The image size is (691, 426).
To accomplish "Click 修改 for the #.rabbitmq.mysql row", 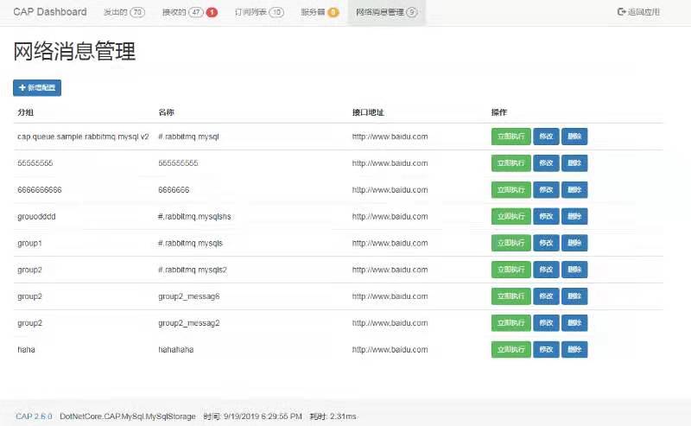I will tap(546, 137).
